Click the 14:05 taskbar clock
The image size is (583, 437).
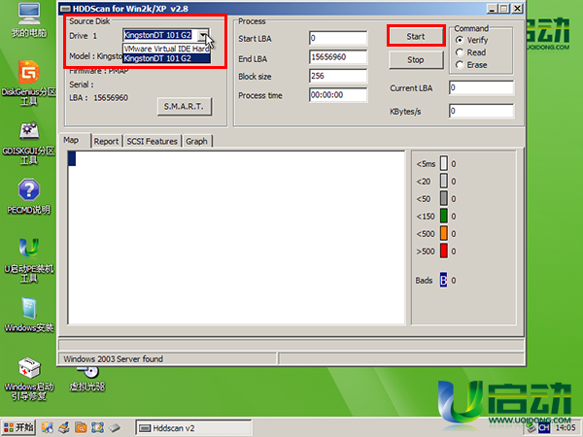[x=566, y=428]
